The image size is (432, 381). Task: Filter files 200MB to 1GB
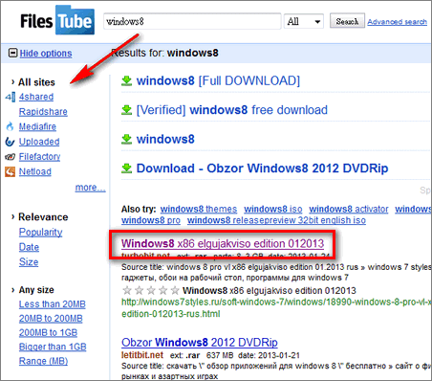coord(48,333)
